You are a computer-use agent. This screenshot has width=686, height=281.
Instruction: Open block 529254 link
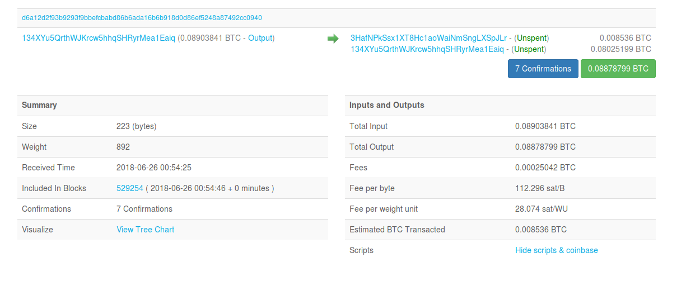click(x=130, y=188)
